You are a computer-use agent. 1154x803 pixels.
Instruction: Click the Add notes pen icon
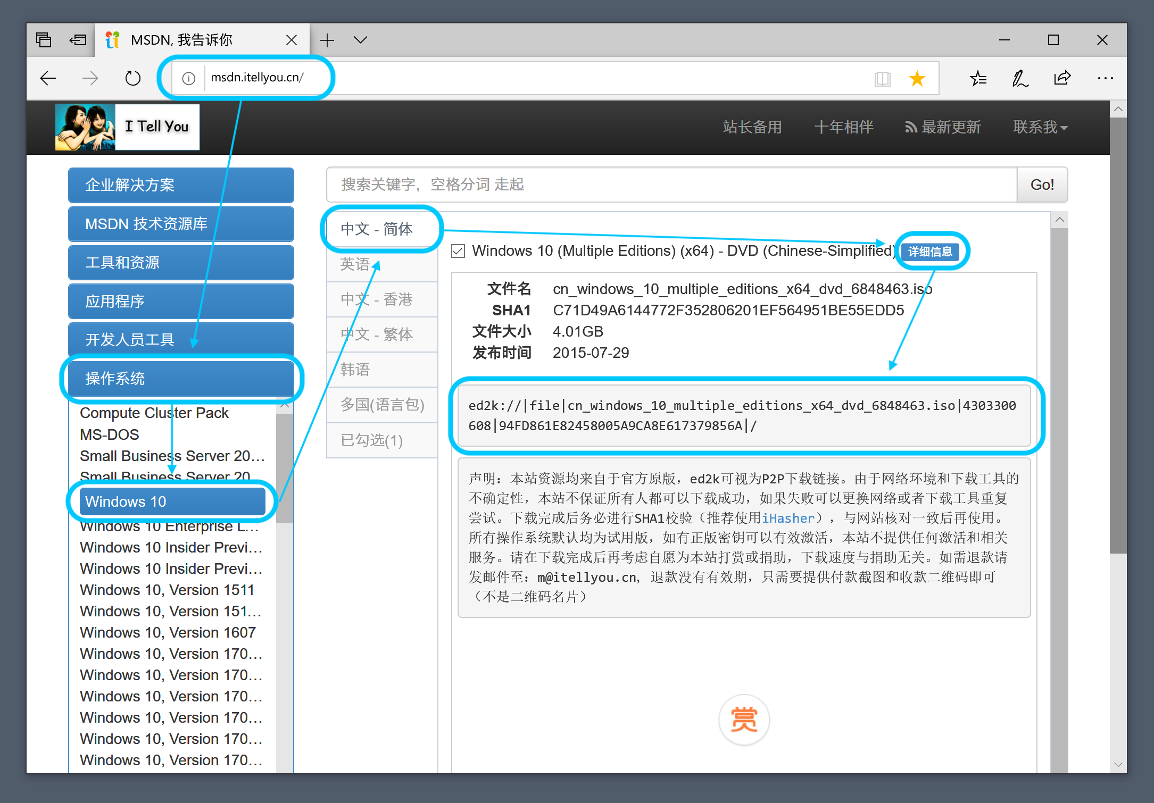[1019, 79]
